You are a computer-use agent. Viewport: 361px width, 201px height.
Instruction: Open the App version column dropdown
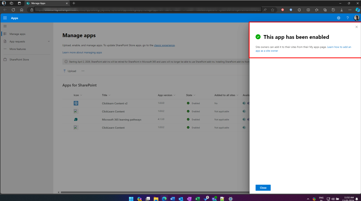point(167,95)
